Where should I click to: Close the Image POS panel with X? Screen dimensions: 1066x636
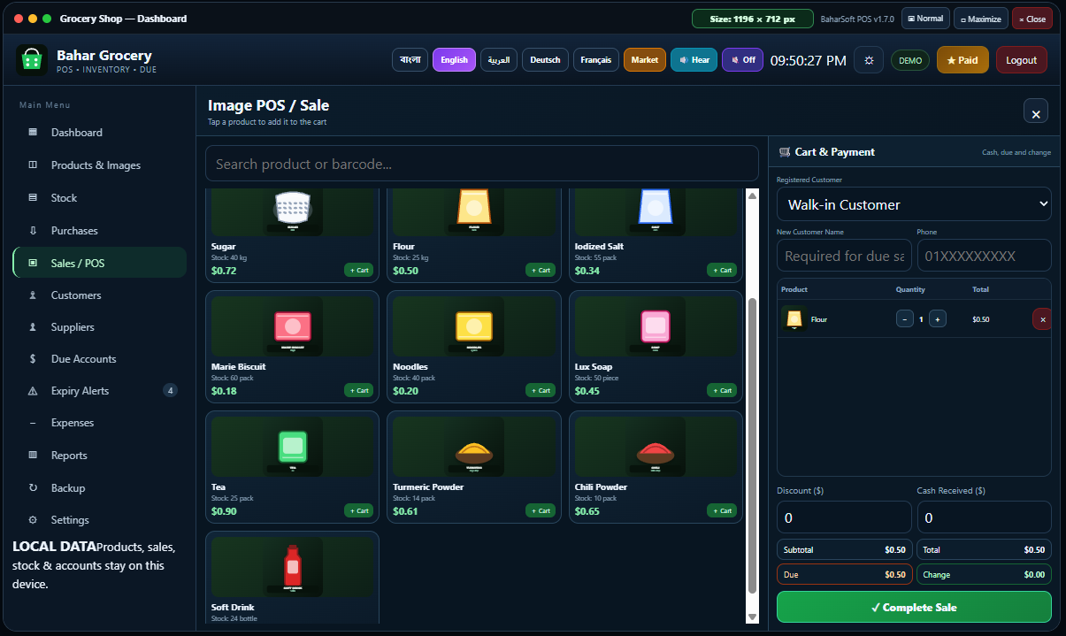click(x=1036, y=111)
